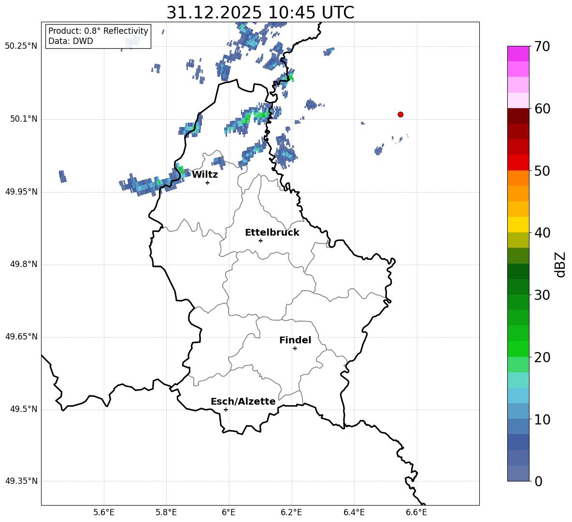The height and width of the screenshot is (522, 572).
Task: Click the 50.25°N latitude label
Action: (21, 46)
